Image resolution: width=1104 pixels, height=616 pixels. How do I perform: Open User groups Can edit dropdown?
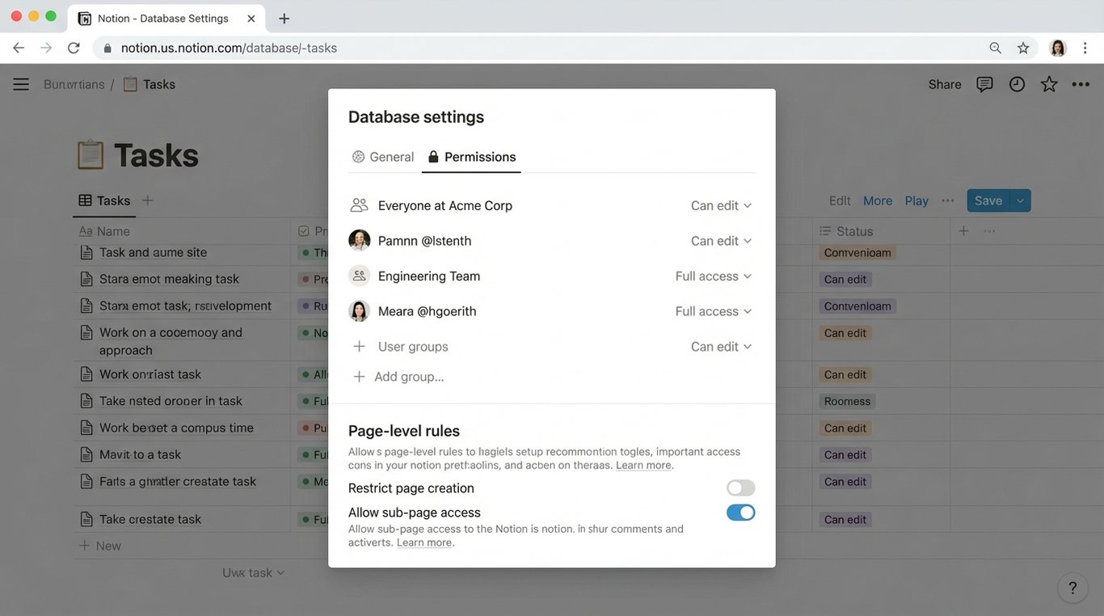[721, 346]
